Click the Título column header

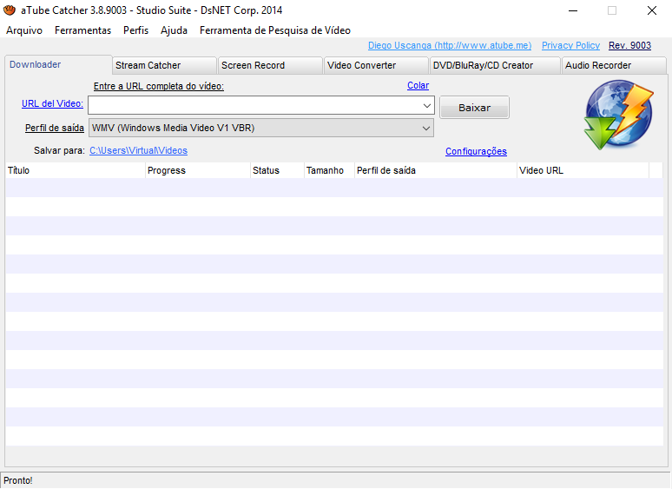76,170
